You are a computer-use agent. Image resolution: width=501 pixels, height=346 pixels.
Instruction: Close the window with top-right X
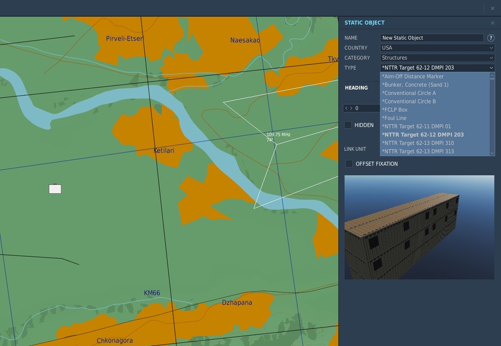coord(492,9)
